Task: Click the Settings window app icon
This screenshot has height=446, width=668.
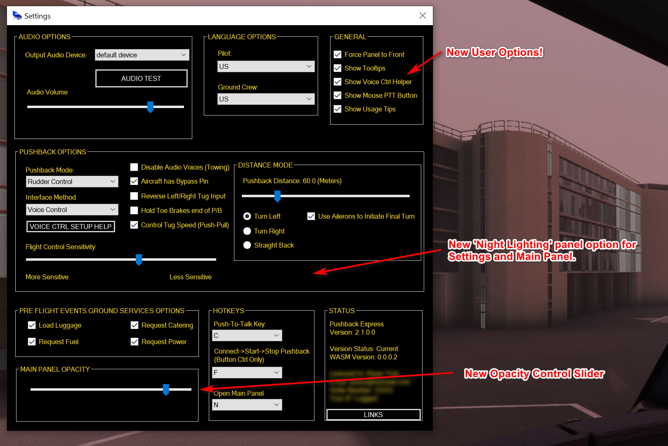Action: coord(17,16)
